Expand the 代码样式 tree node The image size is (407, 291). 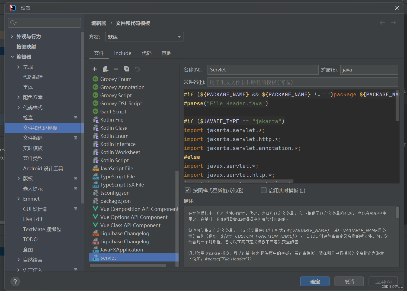tap(18, 107)
